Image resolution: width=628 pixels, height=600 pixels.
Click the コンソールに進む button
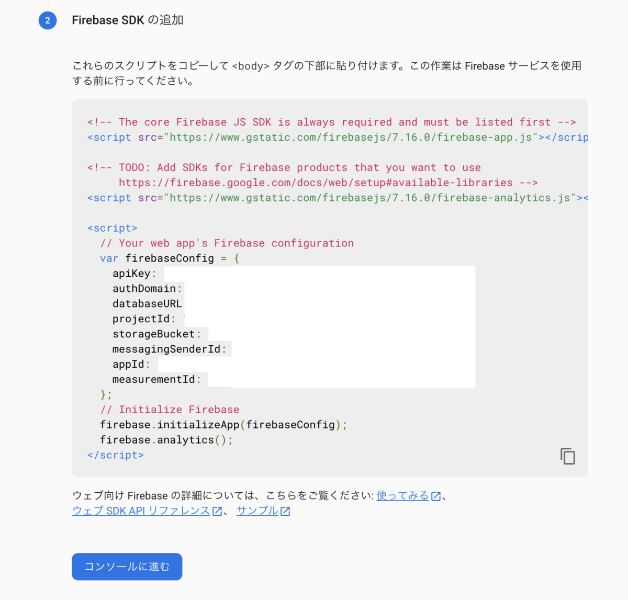127,567
